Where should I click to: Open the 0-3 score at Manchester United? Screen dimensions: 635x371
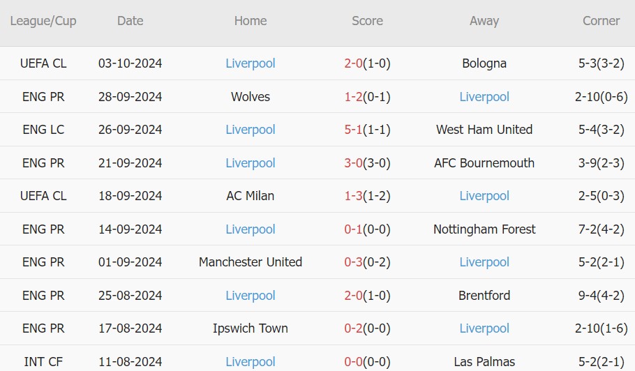354,262
